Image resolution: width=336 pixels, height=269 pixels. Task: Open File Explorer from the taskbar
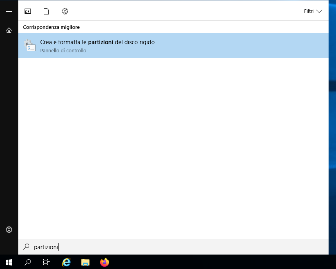click(x=85, y=262)
